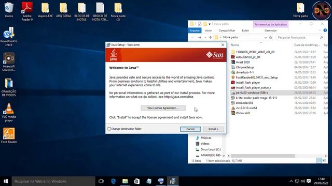Click Pesquisar Nova pasta search field
Image resolution: width=332 pixels, height=186 pixels.
pos(300,38)
